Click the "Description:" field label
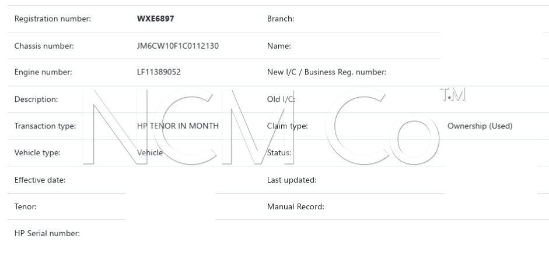Image resolution: width=549 pixels, height=253 pixels. [x=36, y=99]
